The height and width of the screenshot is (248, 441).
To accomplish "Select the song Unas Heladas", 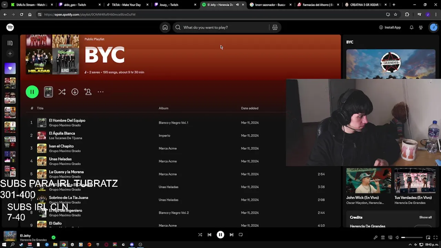I will click(60, 159).
